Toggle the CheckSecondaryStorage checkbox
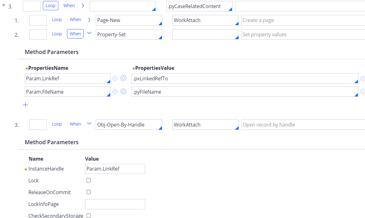Screen dimensions: 365x218 (88, 215)
